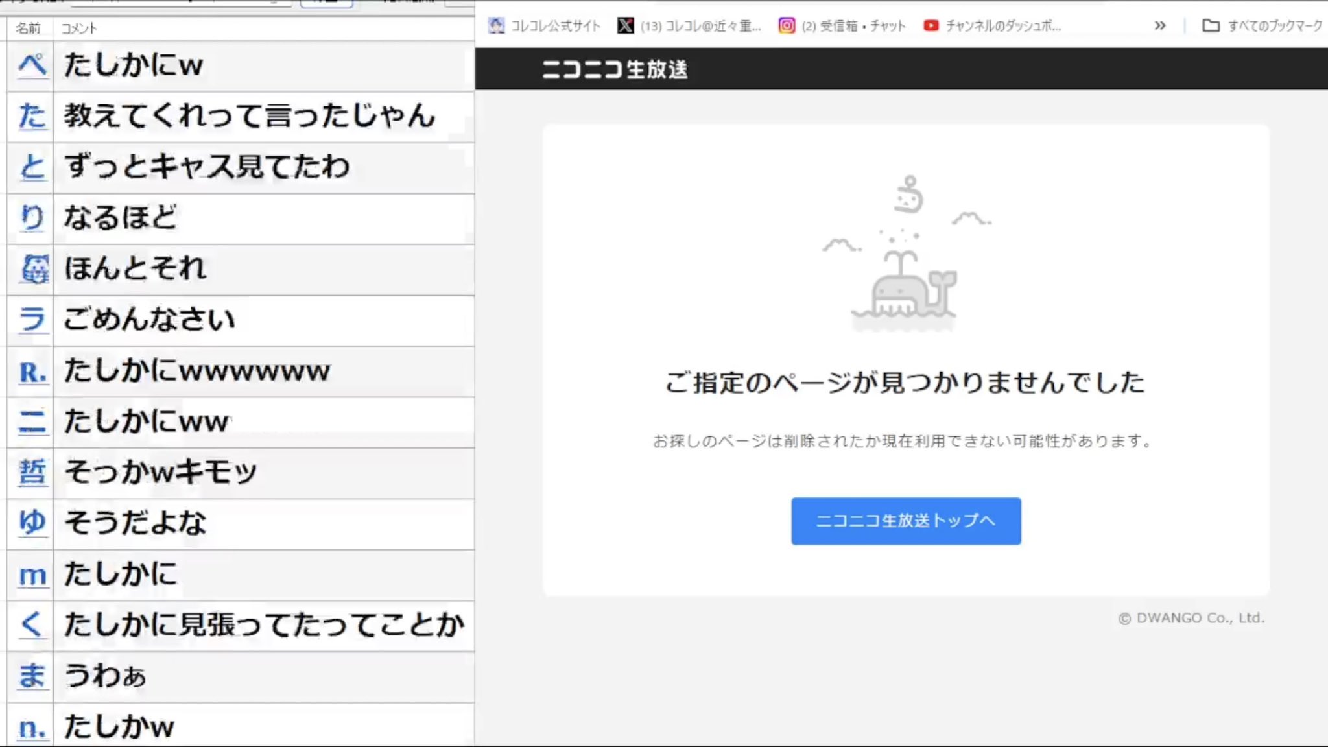Select the comment たしかに見張ってたってことか
This screenshot has width=1328, height=747.
[x=264, y=625]
